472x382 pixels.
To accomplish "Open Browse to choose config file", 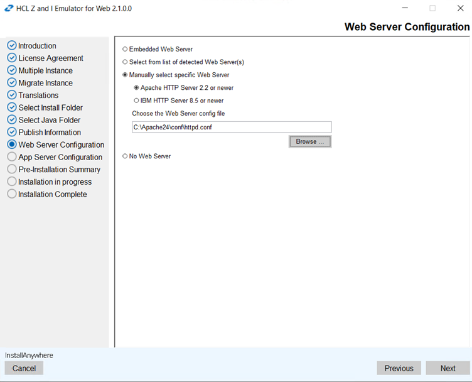I will 310,141.
